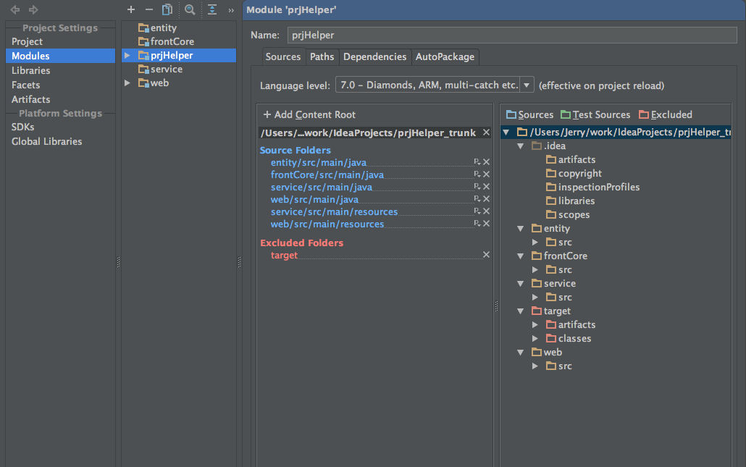Remove entity/src/main/java source folder

click(x=486, y=162)
